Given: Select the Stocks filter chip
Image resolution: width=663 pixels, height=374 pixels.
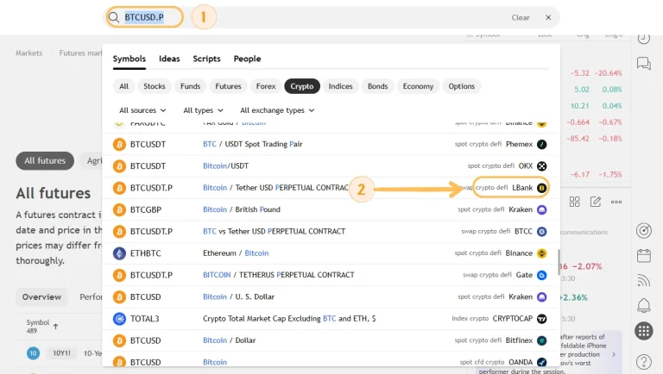Looking at the screenshot, I should coord(155,86).
